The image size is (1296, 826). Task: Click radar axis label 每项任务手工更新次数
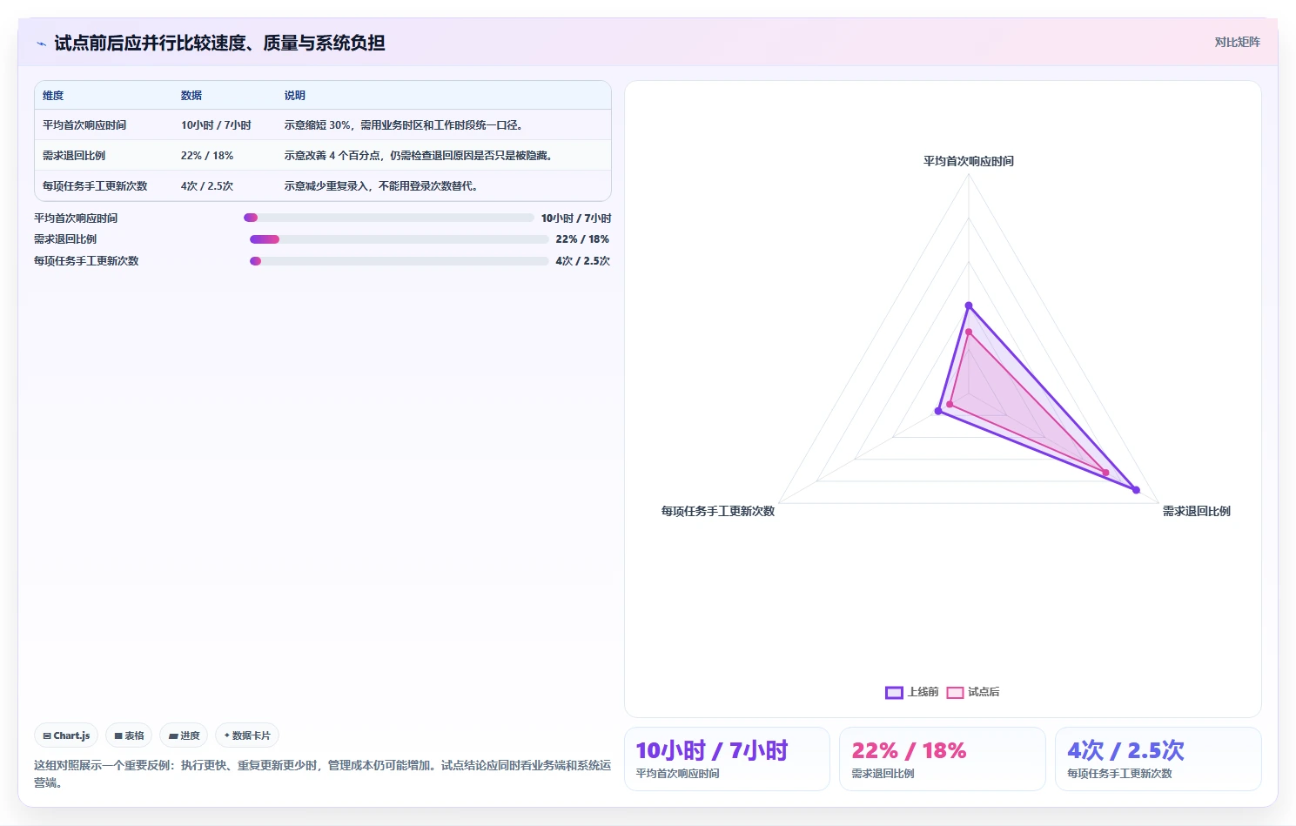point(718,511)
